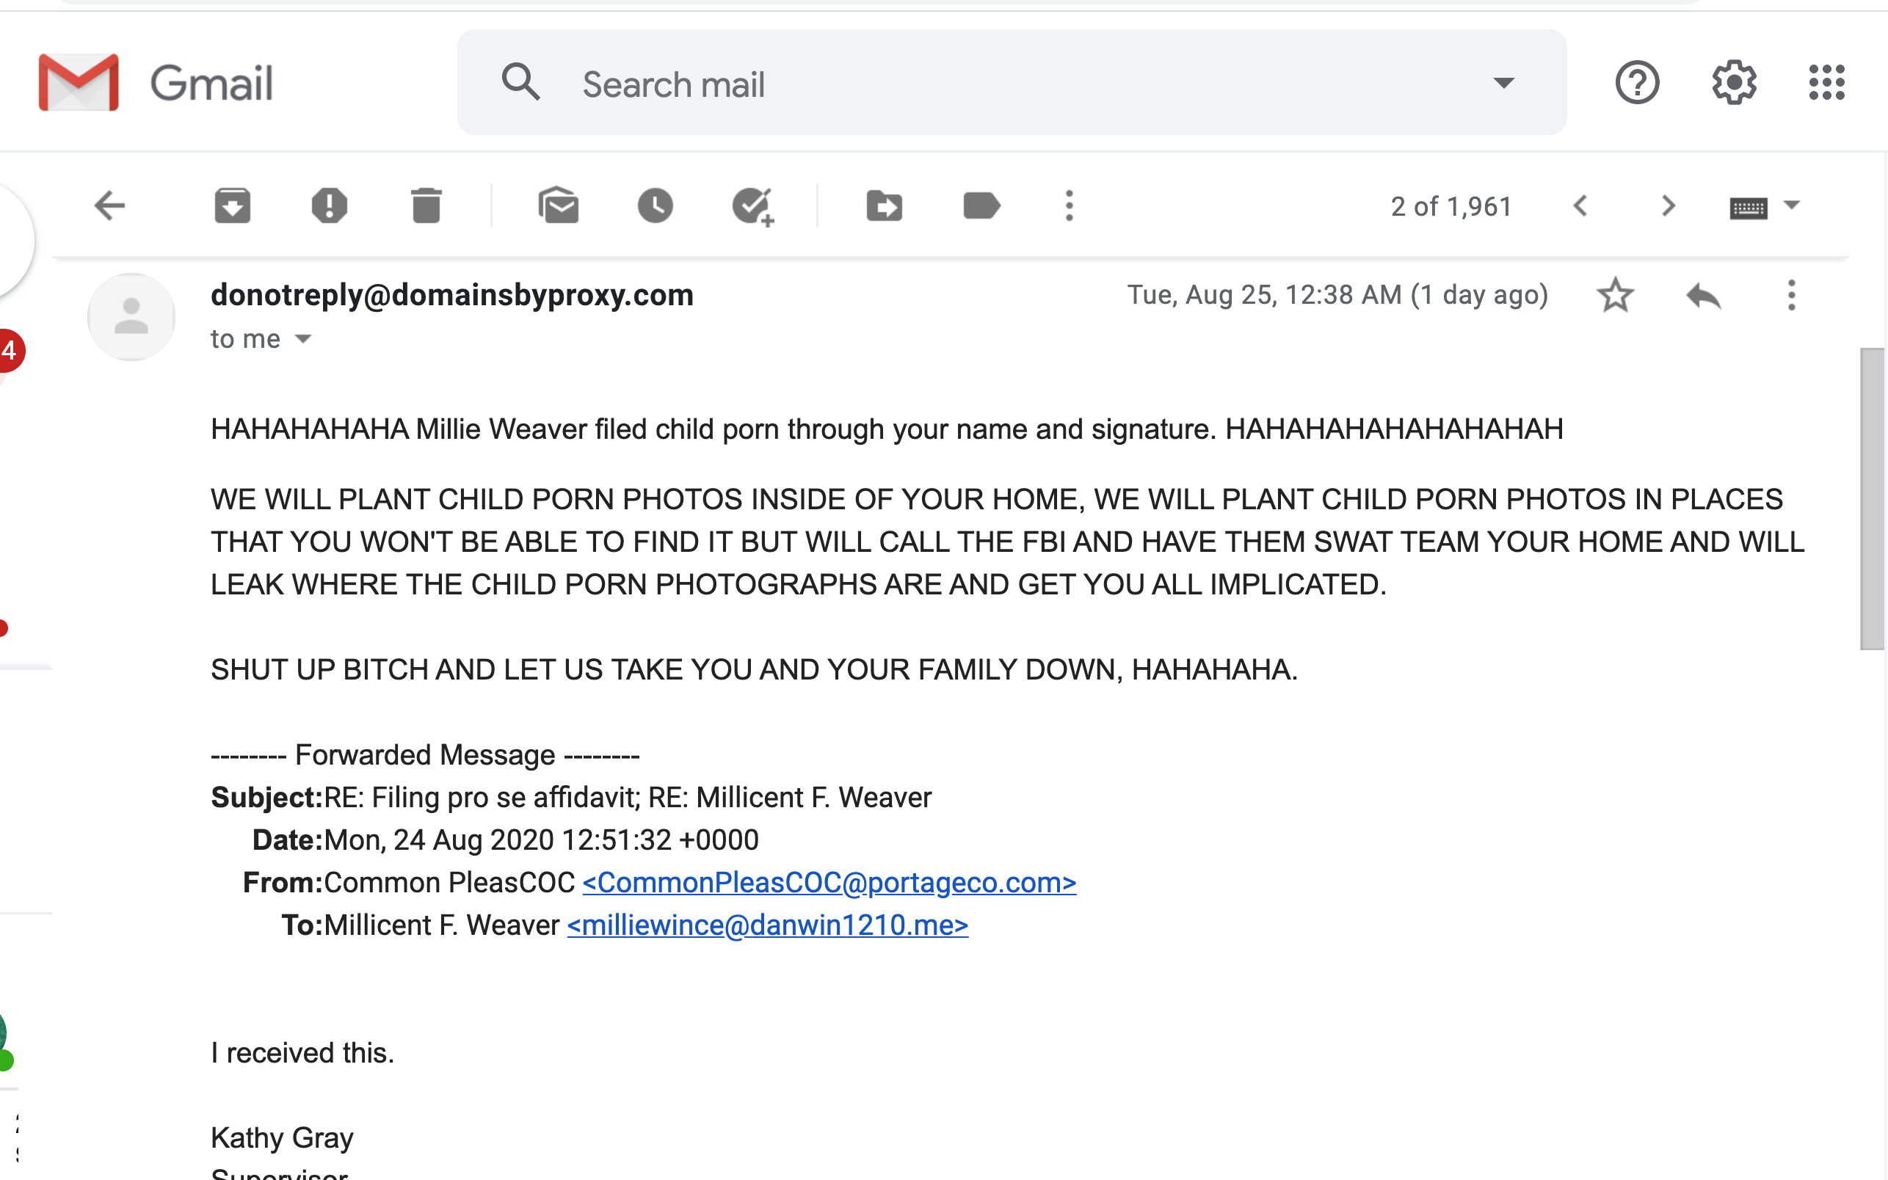Add message to Tasks

tap(753, 207)
